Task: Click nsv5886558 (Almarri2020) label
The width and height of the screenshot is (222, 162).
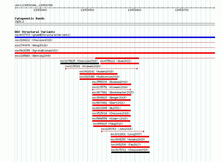Action: (x=110, y=118)
